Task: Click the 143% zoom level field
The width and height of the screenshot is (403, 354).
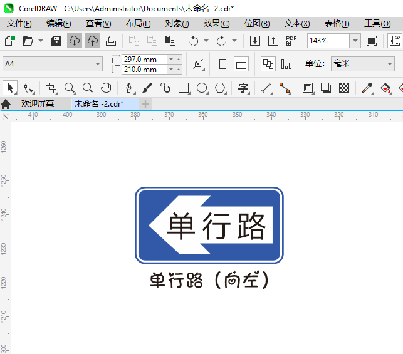Action: pos(328,41)
